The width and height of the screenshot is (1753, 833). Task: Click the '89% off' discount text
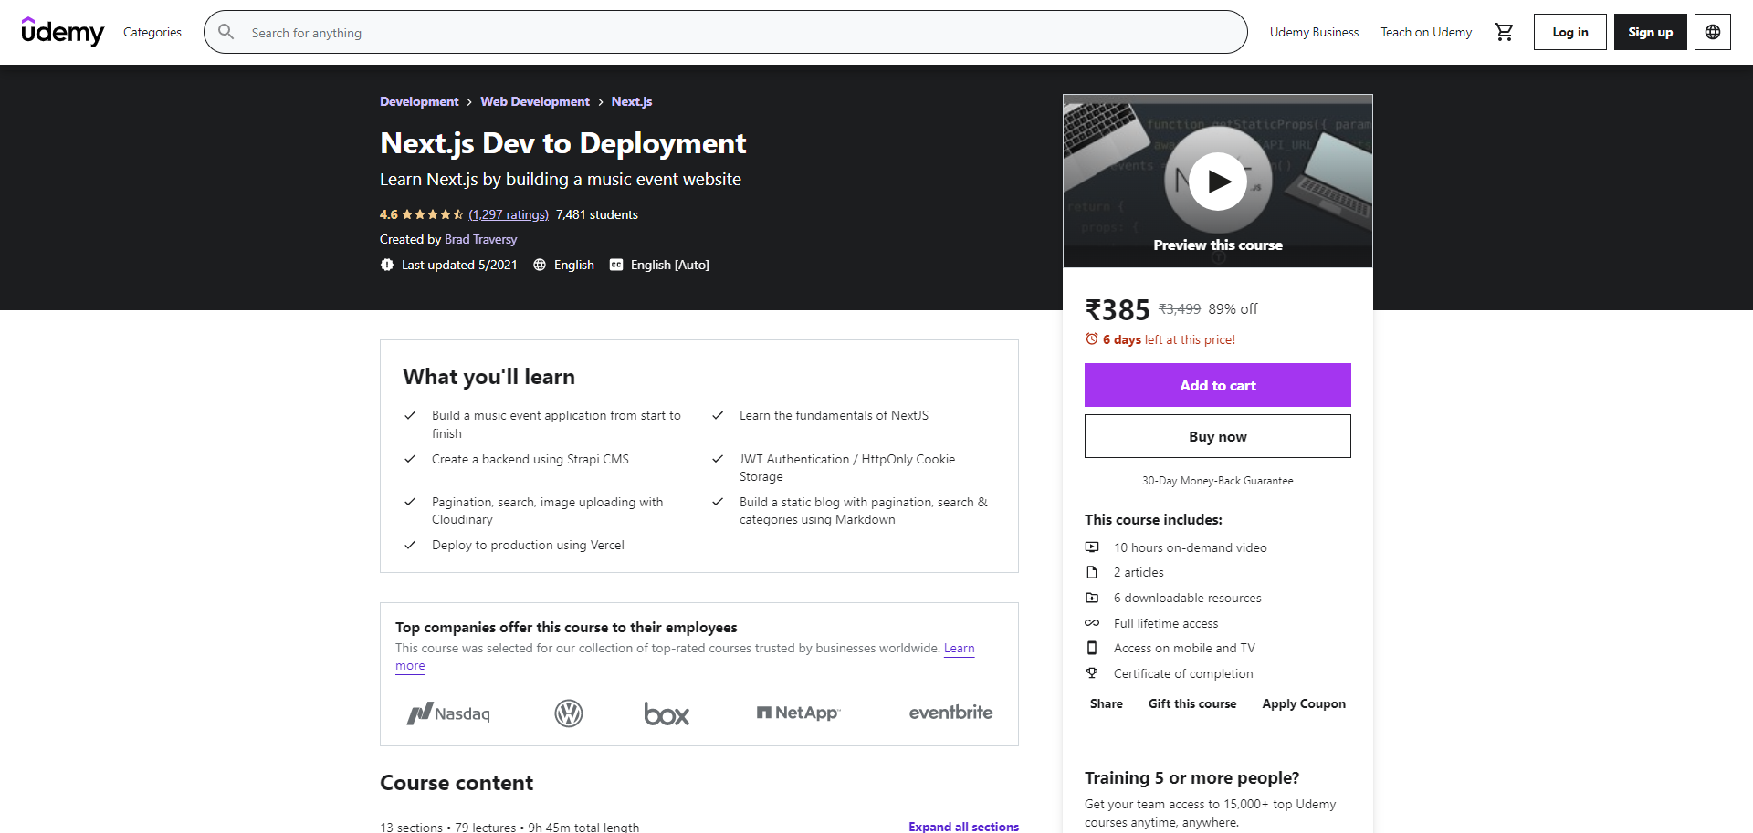click(1233, 309)
